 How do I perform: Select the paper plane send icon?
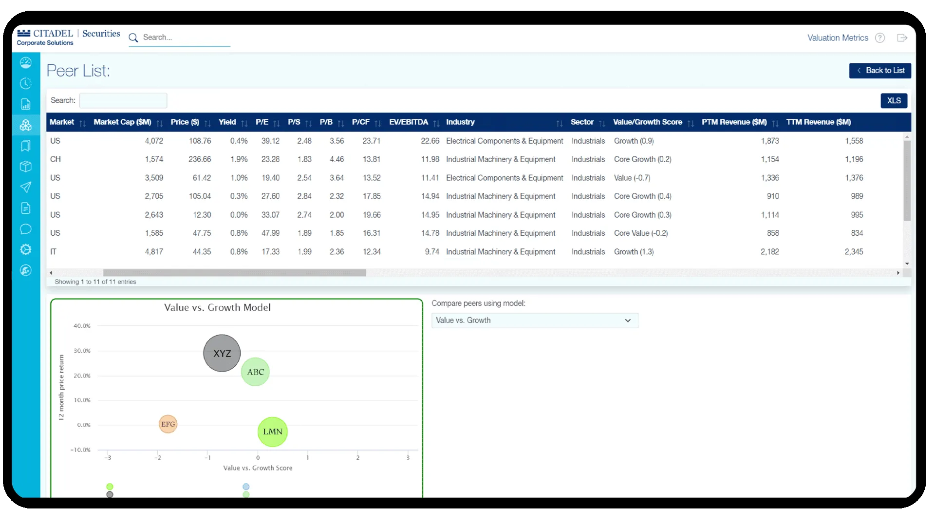tap(26, 188)
